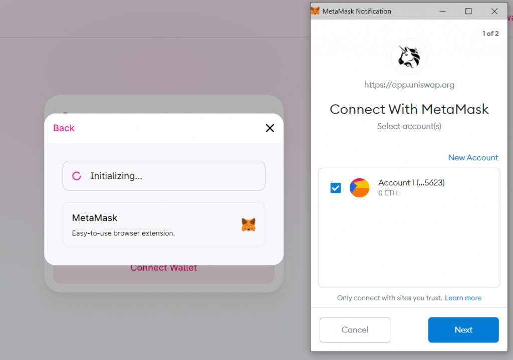Click the Next button in MetaMask
This screenshot has height=360, width=513.
pyautogui.click(x=463, y=329)
